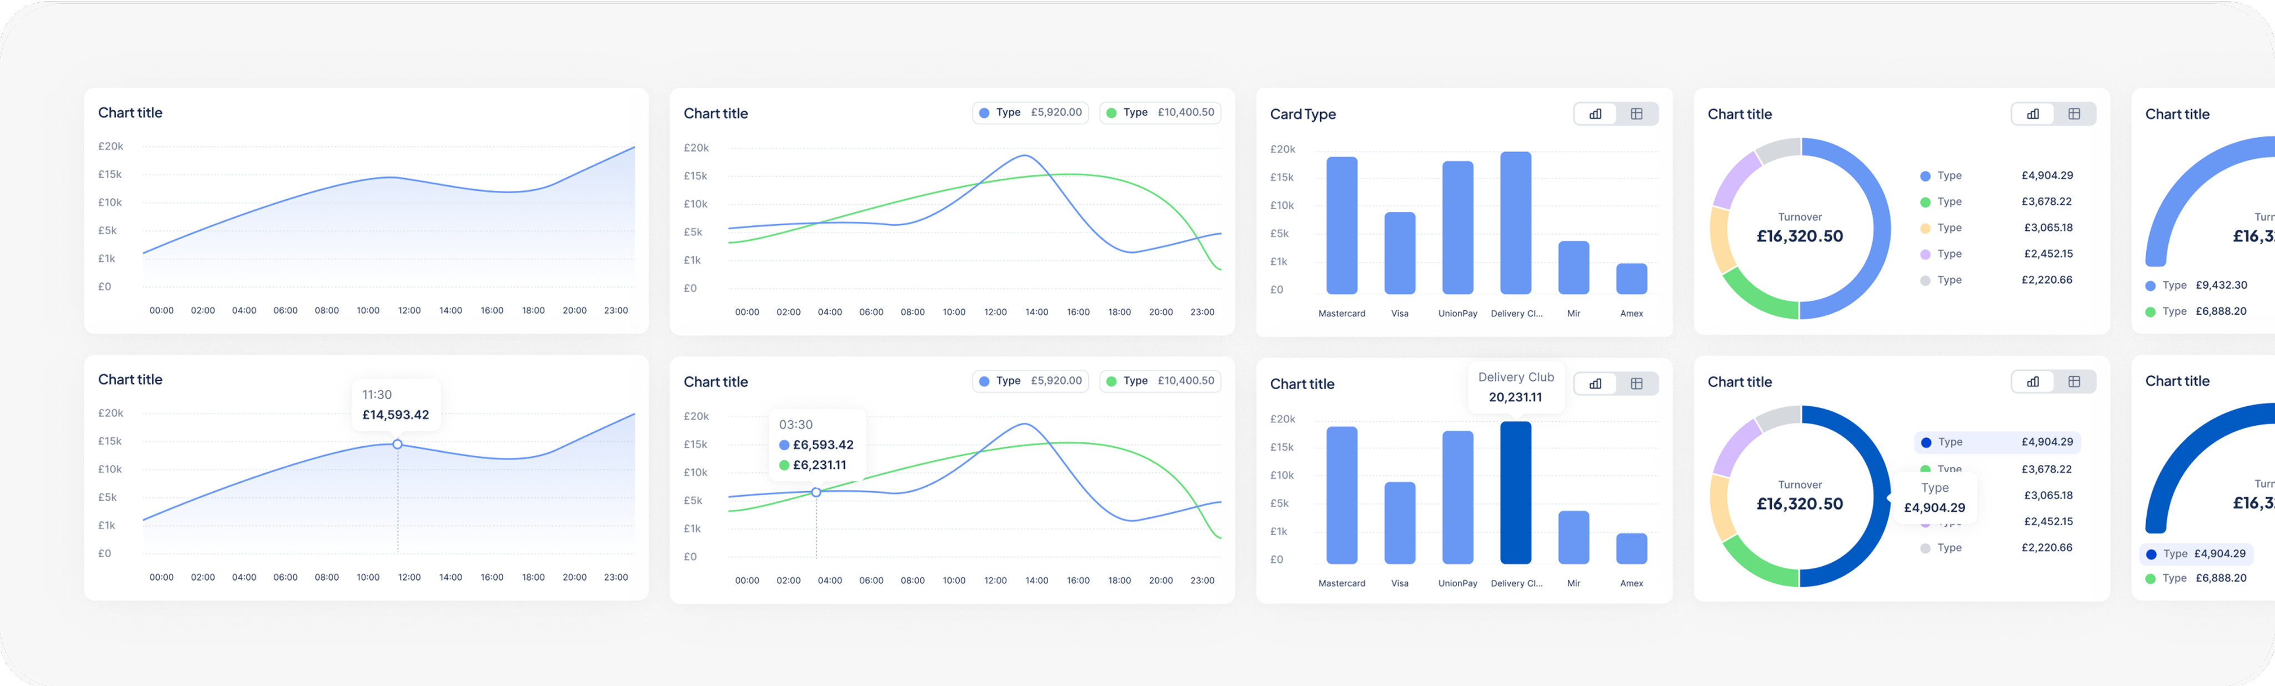Click chart view icon in upper donut card
Image resolution: width=2275 pixels, height=686 pixels.
2033,114
